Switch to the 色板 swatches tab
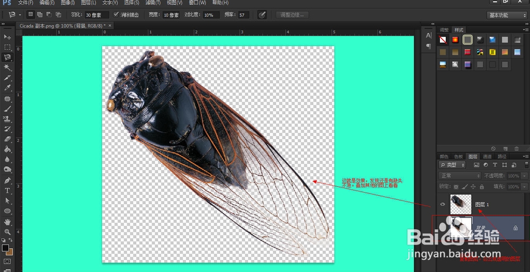This screenshot has height=272, width=530. point(458,156)
